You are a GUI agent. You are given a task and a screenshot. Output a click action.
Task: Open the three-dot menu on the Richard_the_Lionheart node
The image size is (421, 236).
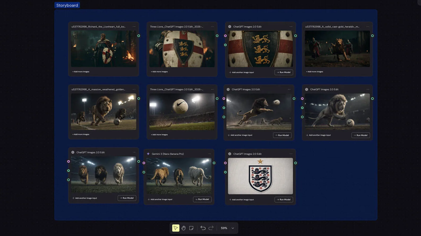point(134,27)
